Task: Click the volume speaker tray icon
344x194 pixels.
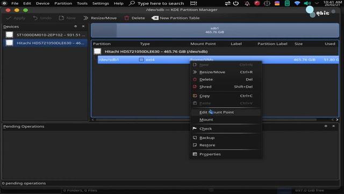Action: click(307, 3)
